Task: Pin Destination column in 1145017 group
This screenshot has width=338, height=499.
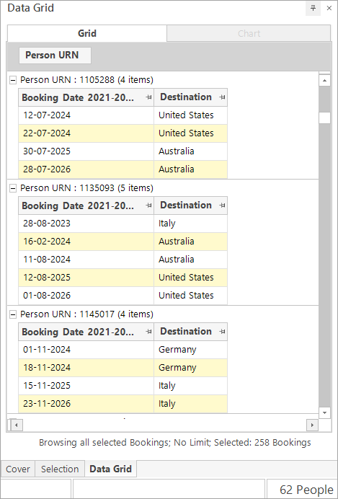Action: (x=222, y=332)
